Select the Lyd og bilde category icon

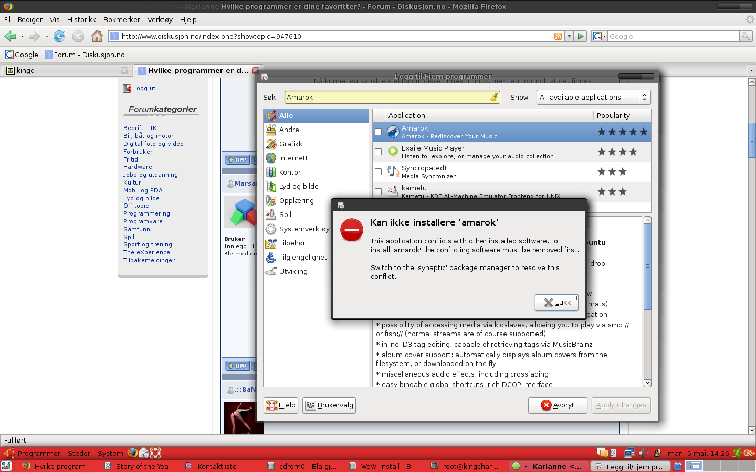coord(271,187)
